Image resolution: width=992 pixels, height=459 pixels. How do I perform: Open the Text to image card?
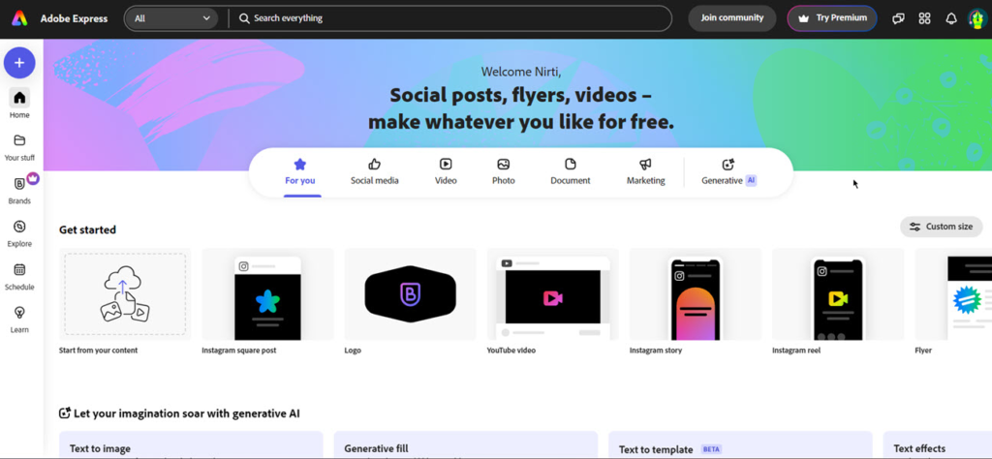[191, 444]
